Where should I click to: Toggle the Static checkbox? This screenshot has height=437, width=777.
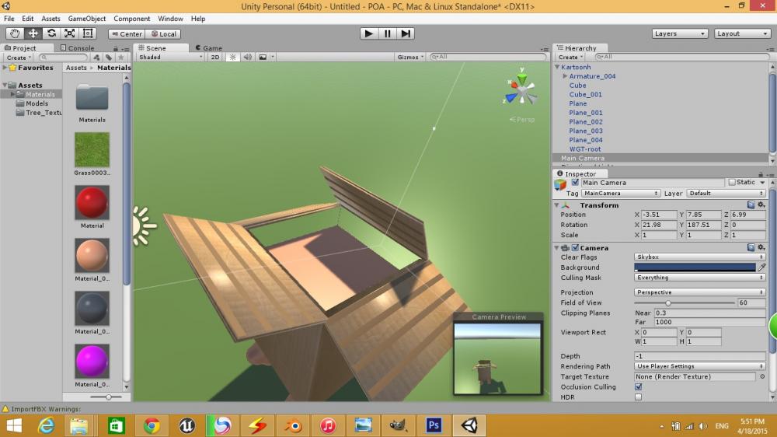[x=732, y=183]
